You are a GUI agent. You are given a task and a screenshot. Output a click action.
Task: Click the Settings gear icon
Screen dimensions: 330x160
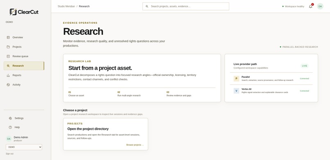[x=10, y=118]
